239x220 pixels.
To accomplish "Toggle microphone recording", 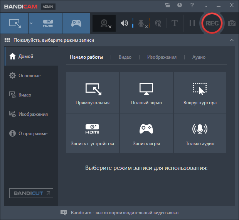I will (x=142, y=23).
